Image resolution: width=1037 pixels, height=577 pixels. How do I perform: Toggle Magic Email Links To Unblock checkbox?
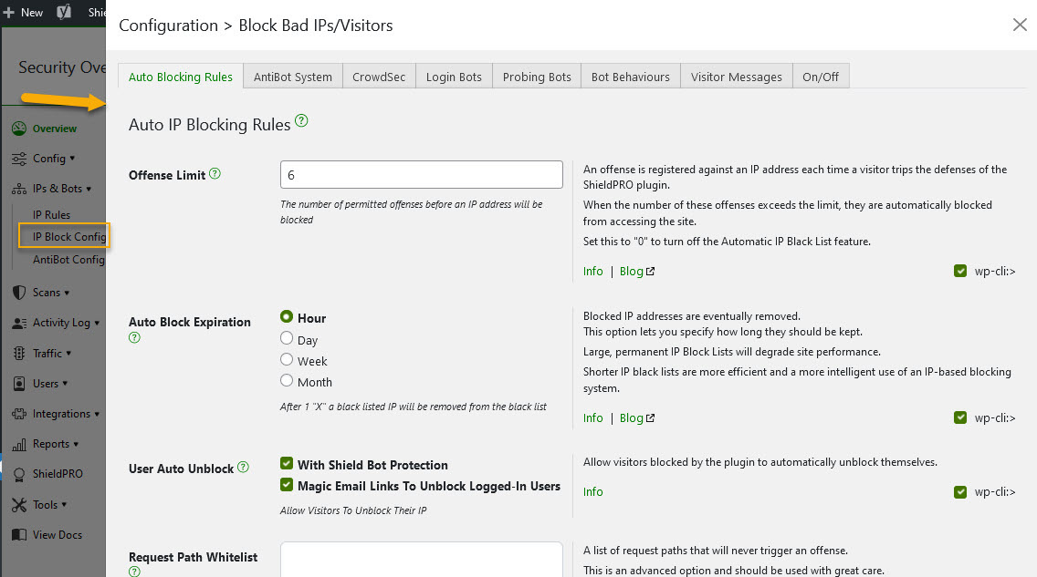click(287, 485)
